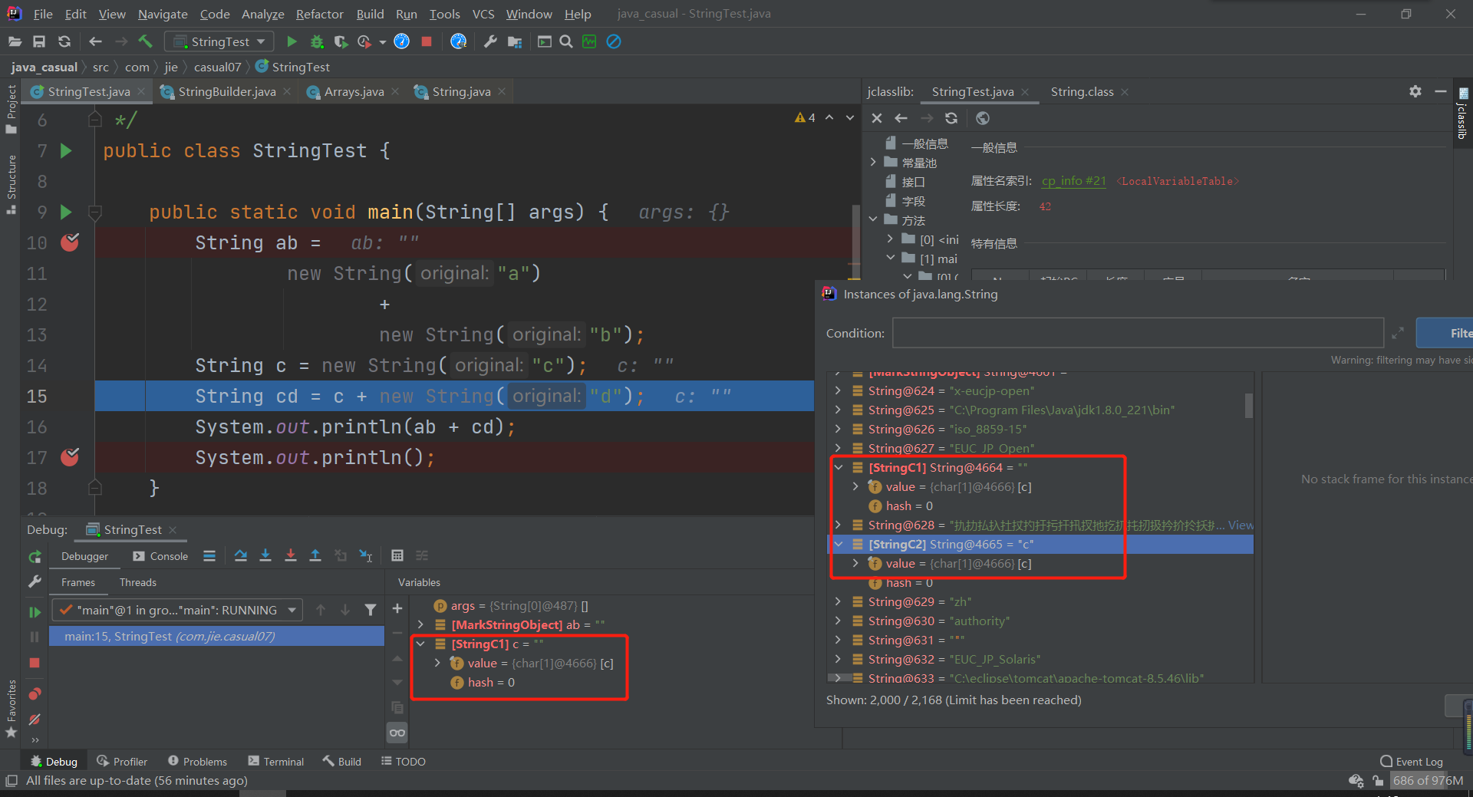
Task: Rerun StringTest debug session
Action: point(35,556)
